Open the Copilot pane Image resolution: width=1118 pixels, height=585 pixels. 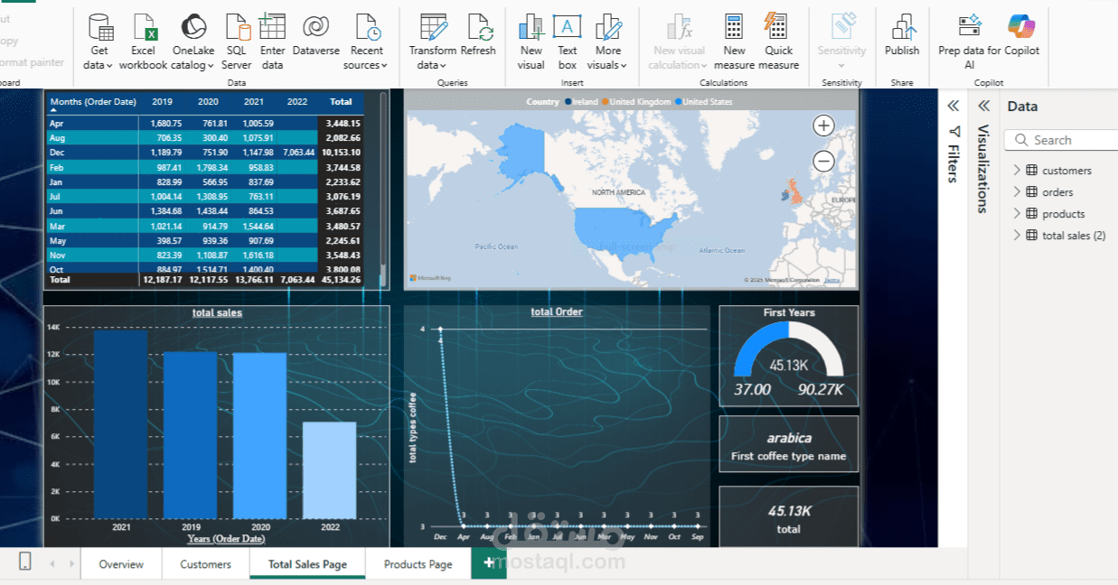coord(1021,34)
